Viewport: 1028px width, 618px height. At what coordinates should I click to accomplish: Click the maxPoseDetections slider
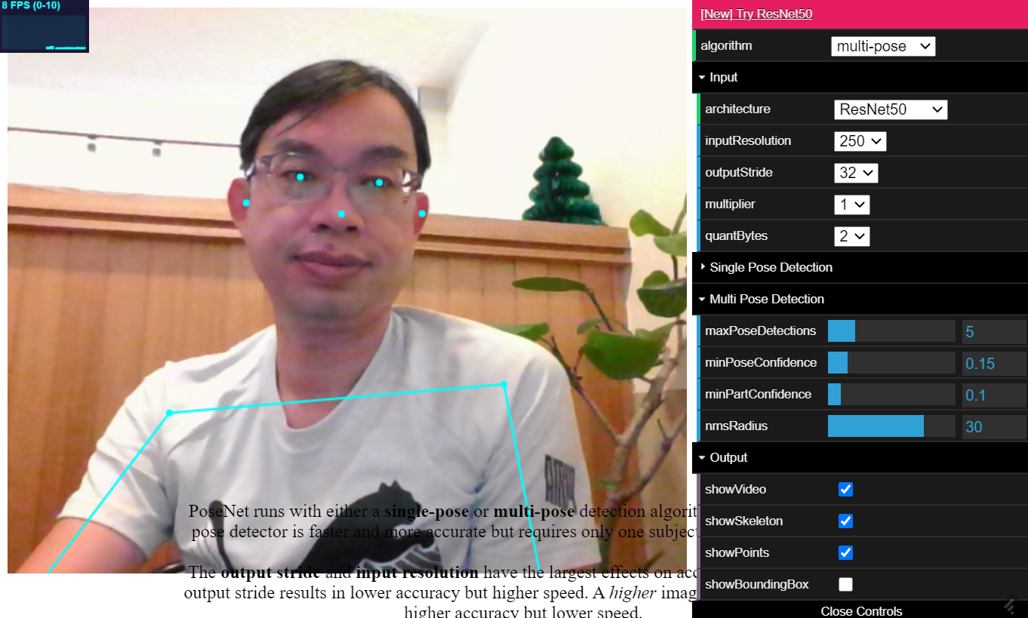pyautogui.click(x=891, y=331)
